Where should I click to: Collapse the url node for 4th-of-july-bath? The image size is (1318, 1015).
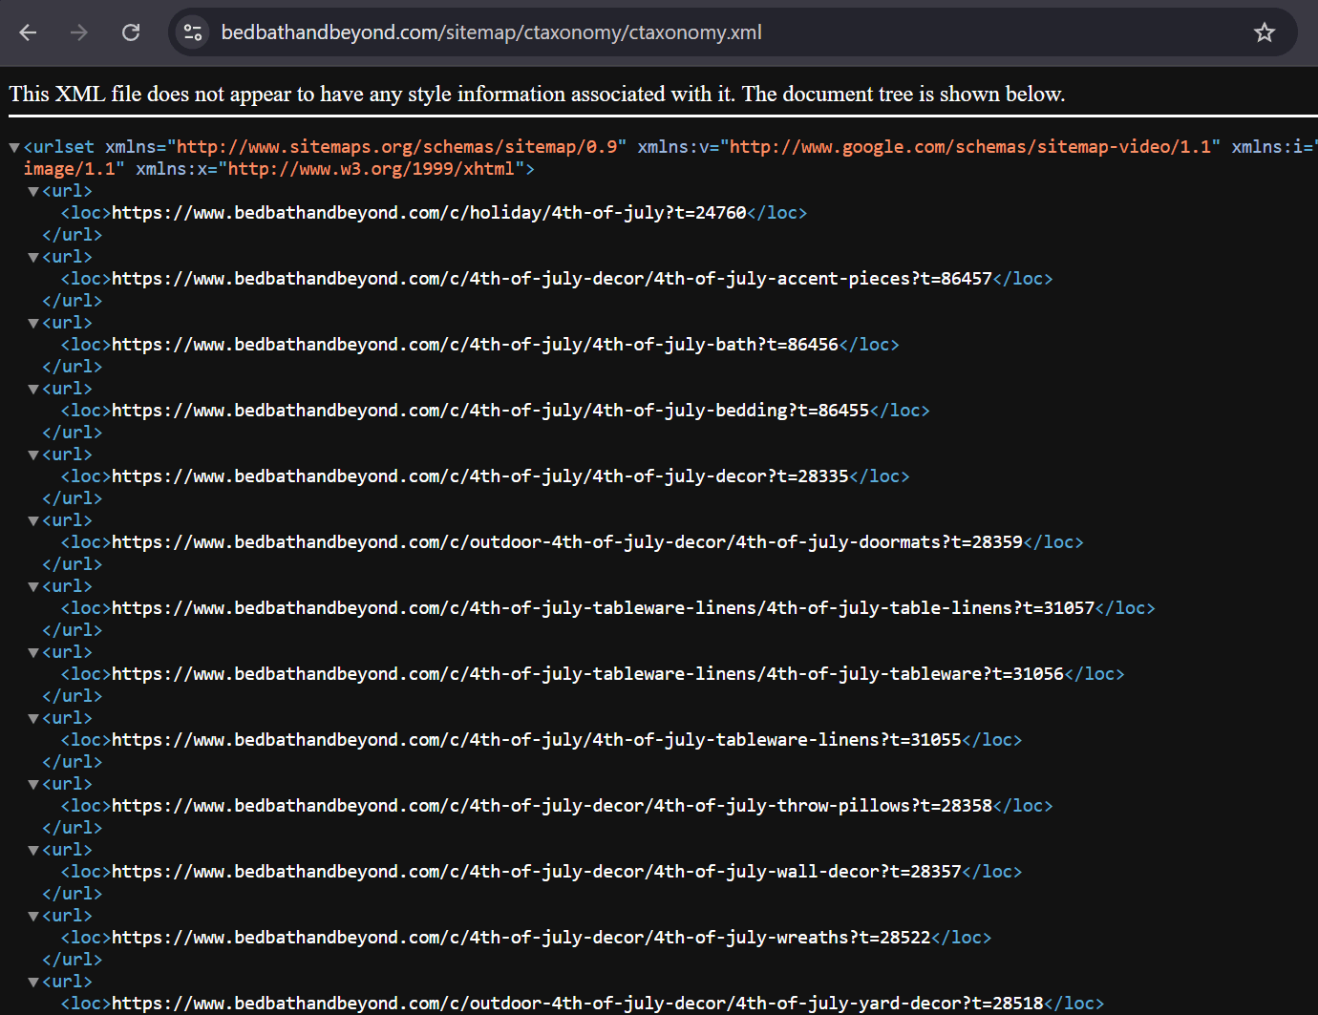click(33, 324)
